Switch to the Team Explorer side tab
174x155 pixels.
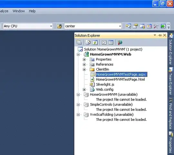170,81
